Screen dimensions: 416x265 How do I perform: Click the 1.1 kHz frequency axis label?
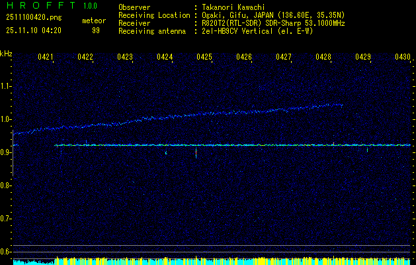click(x=6, y=86)
